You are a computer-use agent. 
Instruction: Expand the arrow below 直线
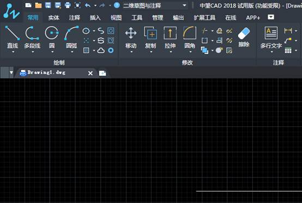pyautogui.click(x=13, y=52)
